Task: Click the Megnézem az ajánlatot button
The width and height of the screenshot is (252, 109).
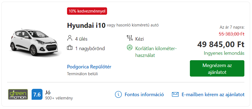Action: (x=217, y=68)
